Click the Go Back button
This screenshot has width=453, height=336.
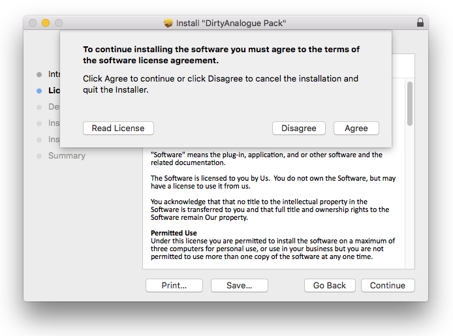330,286
